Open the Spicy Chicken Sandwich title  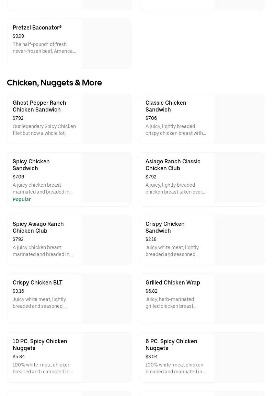(x=31, y=165)
